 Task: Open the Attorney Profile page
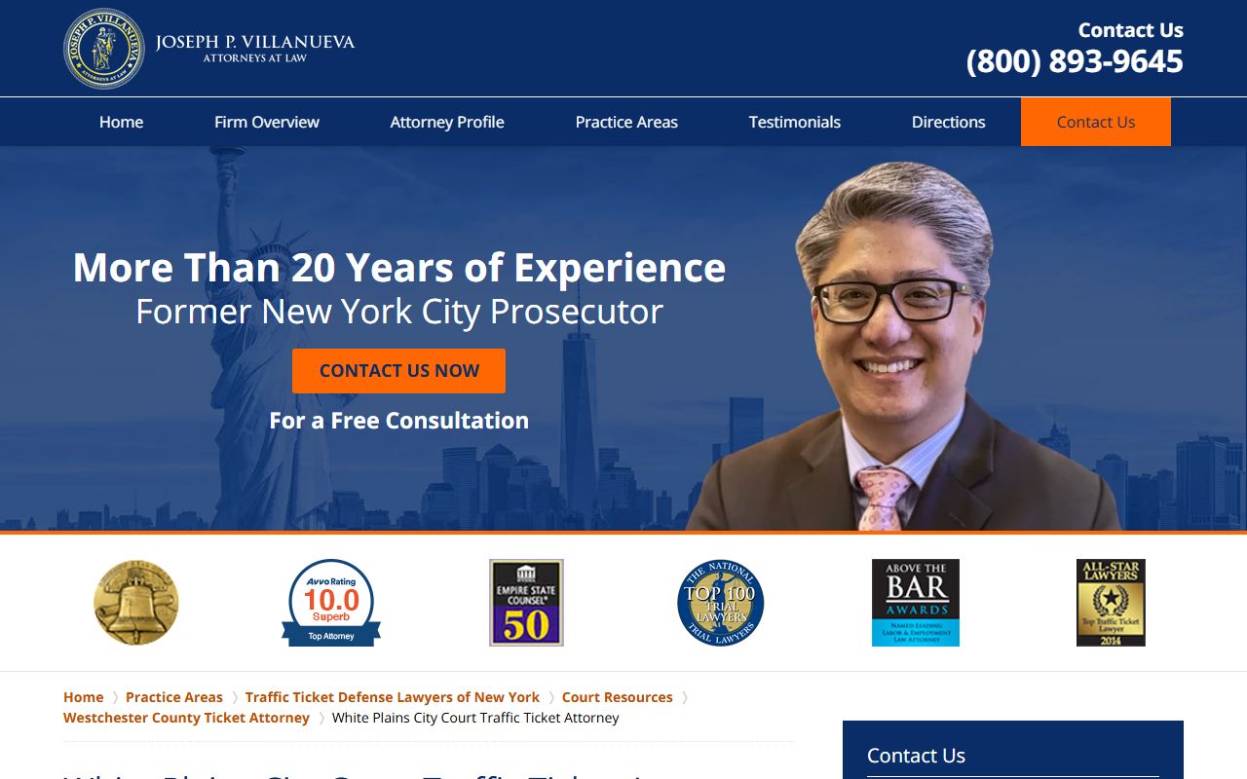(x=447, y=122)
